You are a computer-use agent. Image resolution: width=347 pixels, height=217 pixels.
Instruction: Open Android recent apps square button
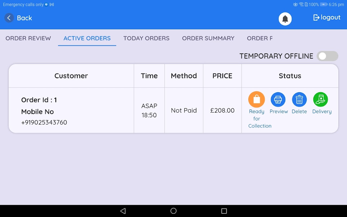pos(224,211)
